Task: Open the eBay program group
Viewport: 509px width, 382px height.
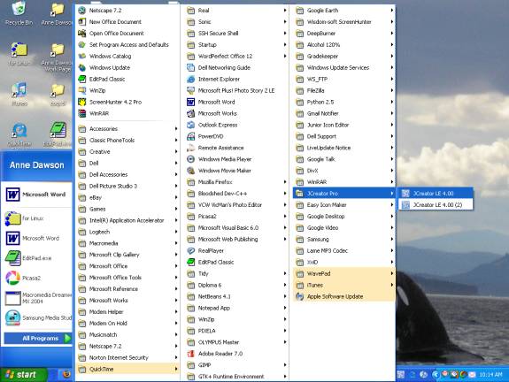Action: (x=127, y=197)
